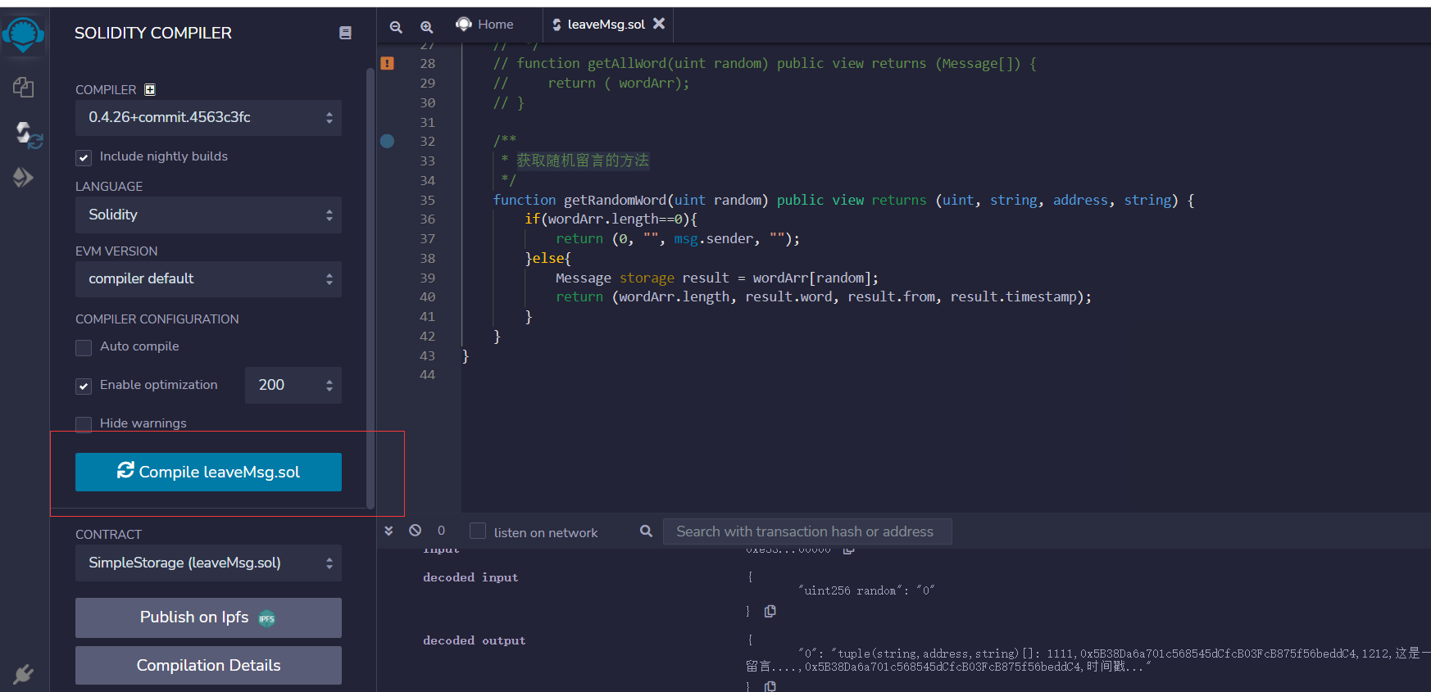The width and height of the screenshot is (1431, 692).
Task: Click the Publish on Ipfs button
Action: (208, 617)
